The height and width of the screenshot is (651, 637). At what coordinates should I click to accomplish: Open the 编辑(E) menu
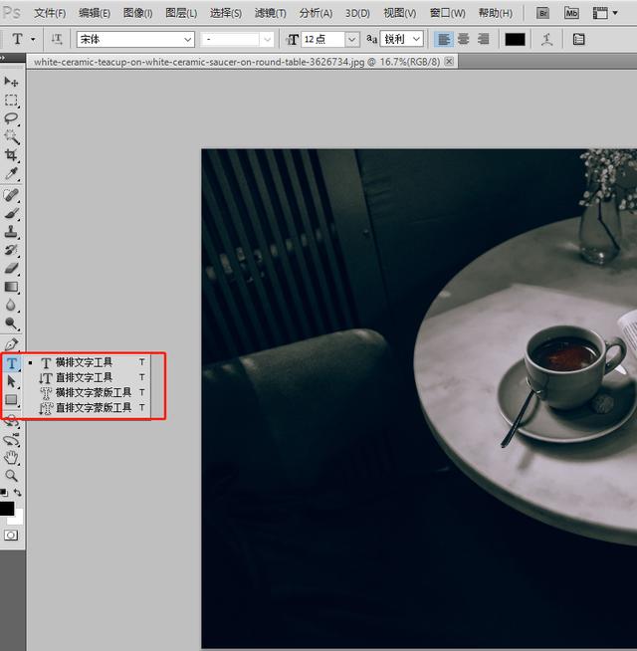[95, 13]
